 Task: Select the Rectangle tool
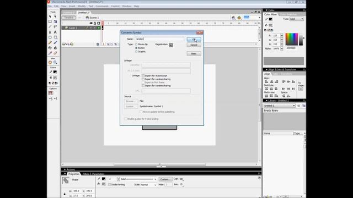(55, 37)
